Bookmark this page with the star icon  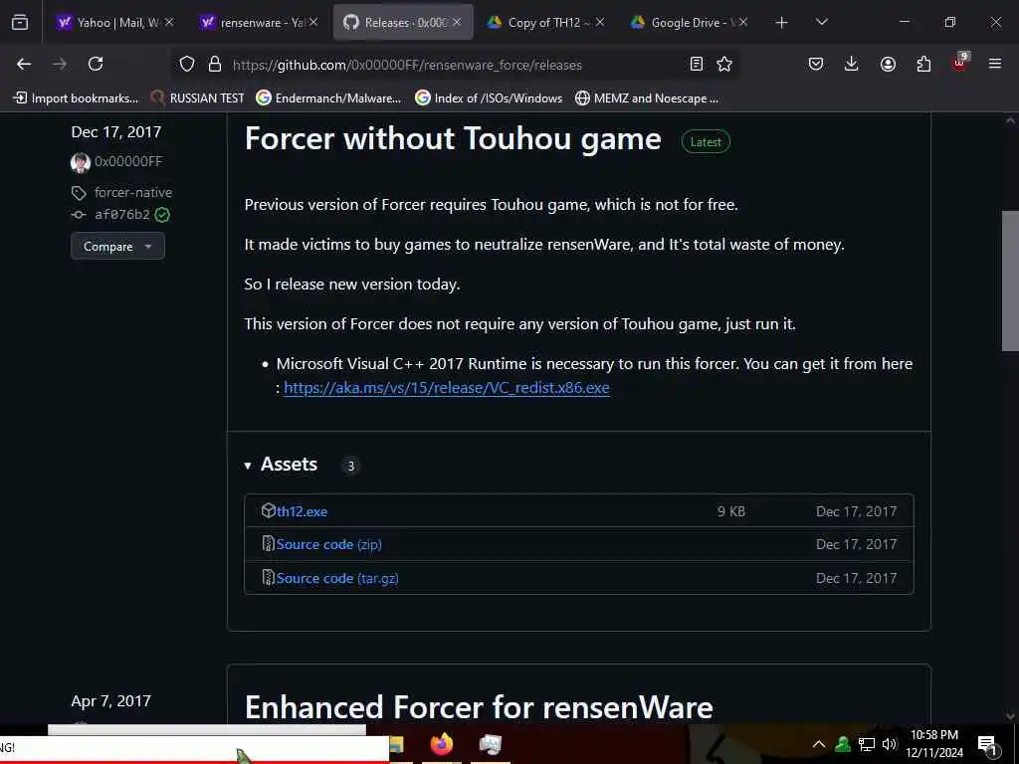[724, 64]
